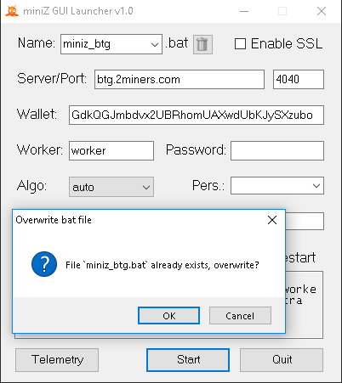Expand the Algo dropdown set to auto
This screenshot has width=342, height=383.
point(111,187)
